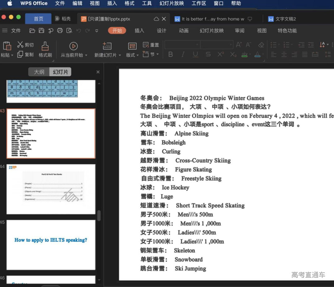Click the Format Painter (格式刷) icon
The height and width of the screenshot is (287, 334).
pos(45,46)
